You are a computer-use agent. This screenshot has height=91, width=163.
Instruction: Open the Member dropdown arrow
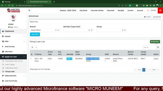coord(91,30)
